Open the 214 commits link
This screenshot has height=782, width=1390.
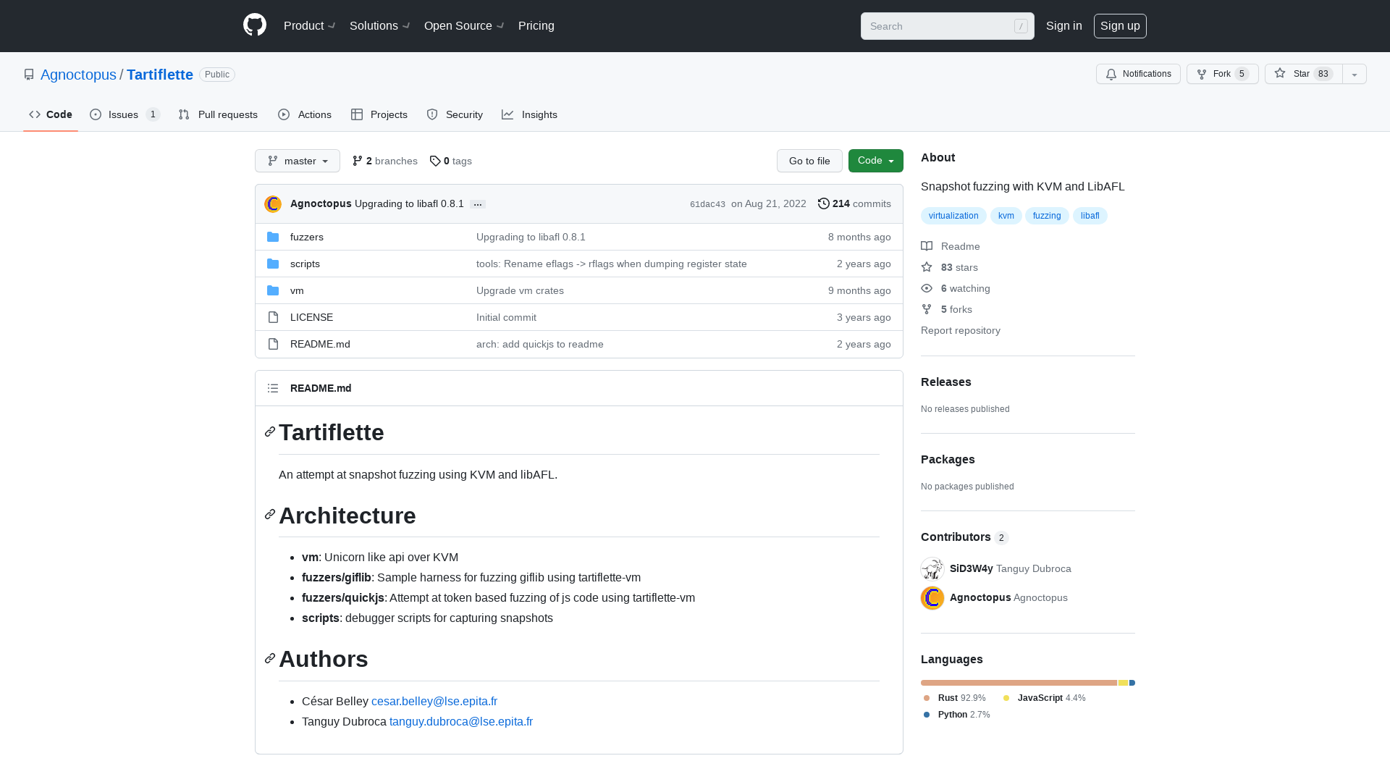pos(855,203)
